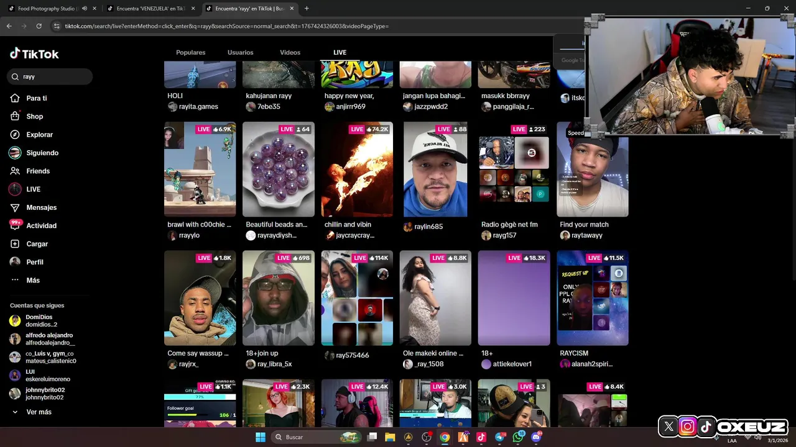Switch to Videos tab

coord(290,52)
